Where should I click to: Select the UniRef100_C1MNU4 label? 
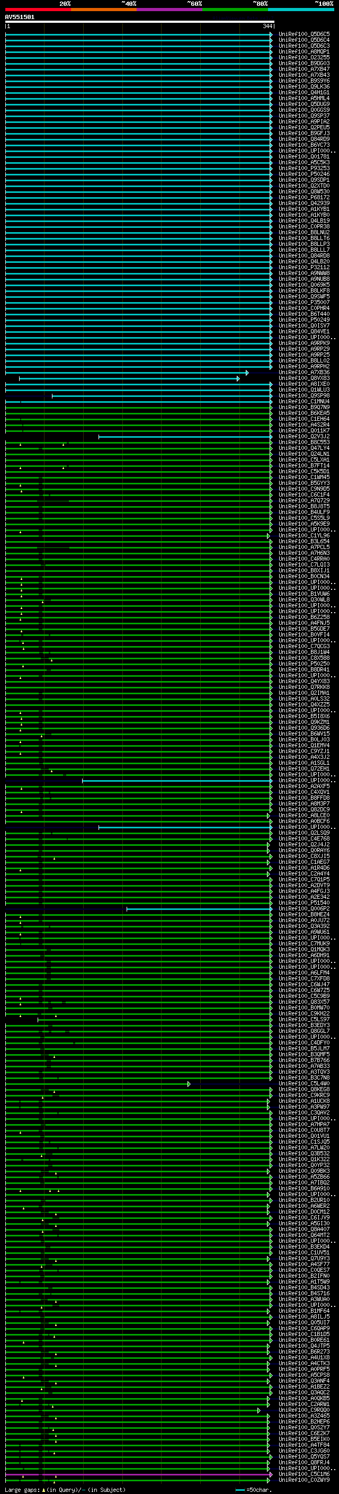[x=304, y=401]
